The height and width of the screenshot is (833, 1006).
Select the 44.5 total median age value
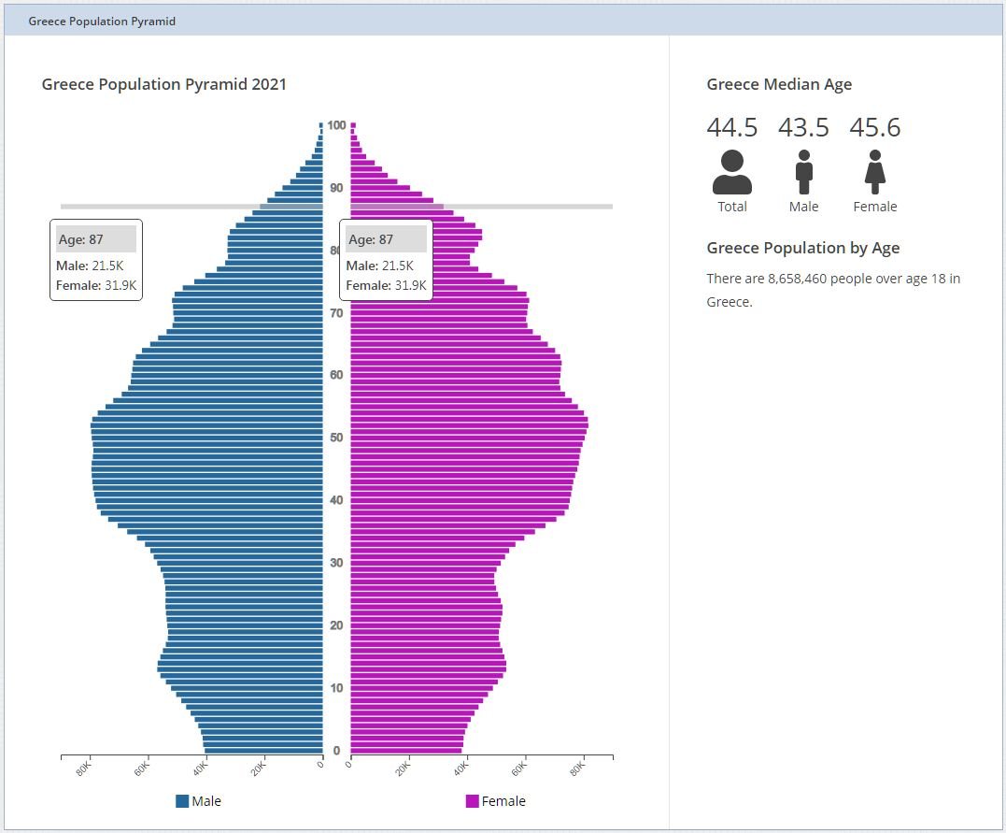(732, 127)
